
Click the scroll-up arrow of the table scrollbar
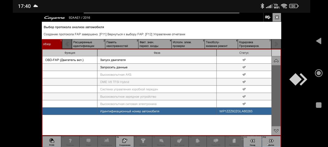(x=276, y=61)
